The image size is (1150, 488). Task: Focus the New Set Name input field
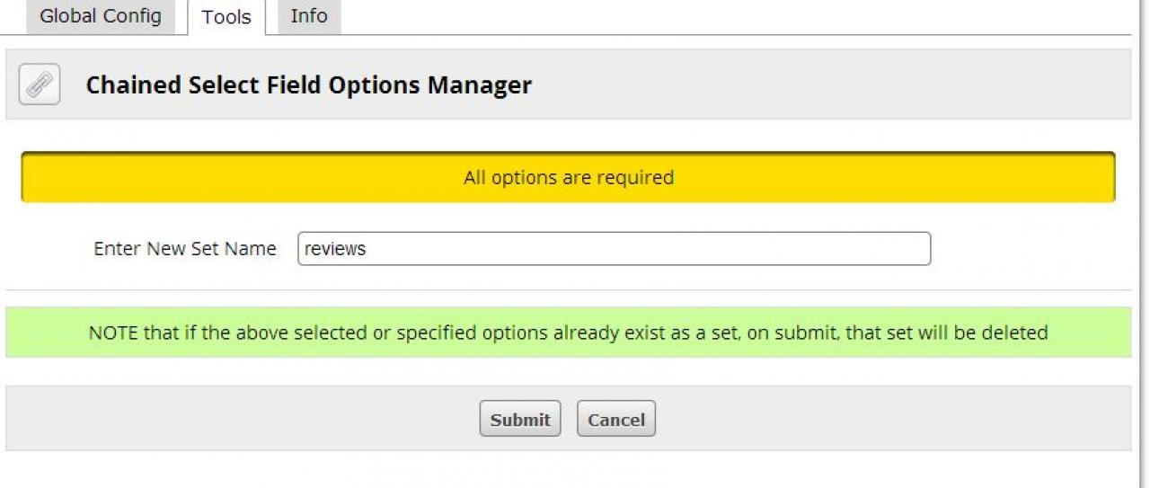tap(614, 249)
